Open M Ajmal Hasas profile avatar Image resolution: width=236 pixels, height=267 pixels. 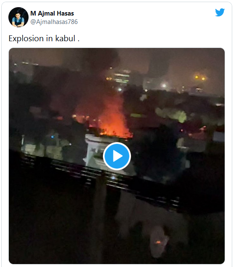(18, 17)
